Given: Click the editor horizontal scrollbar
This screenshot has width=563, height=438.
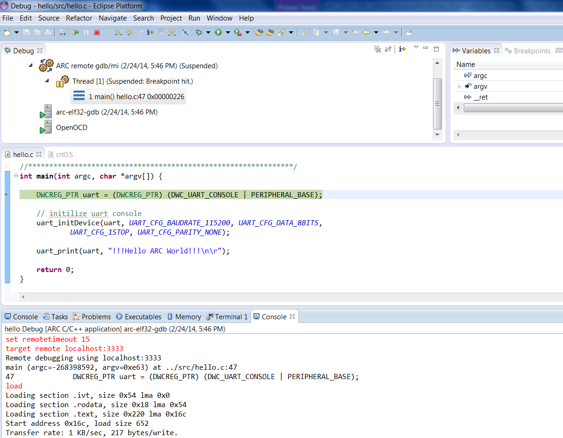Looking at the screenshot, I should [x=290, y=297].
